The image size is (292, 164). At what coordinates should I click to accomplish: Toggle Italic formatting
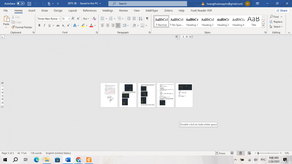(x=44, y=25)
